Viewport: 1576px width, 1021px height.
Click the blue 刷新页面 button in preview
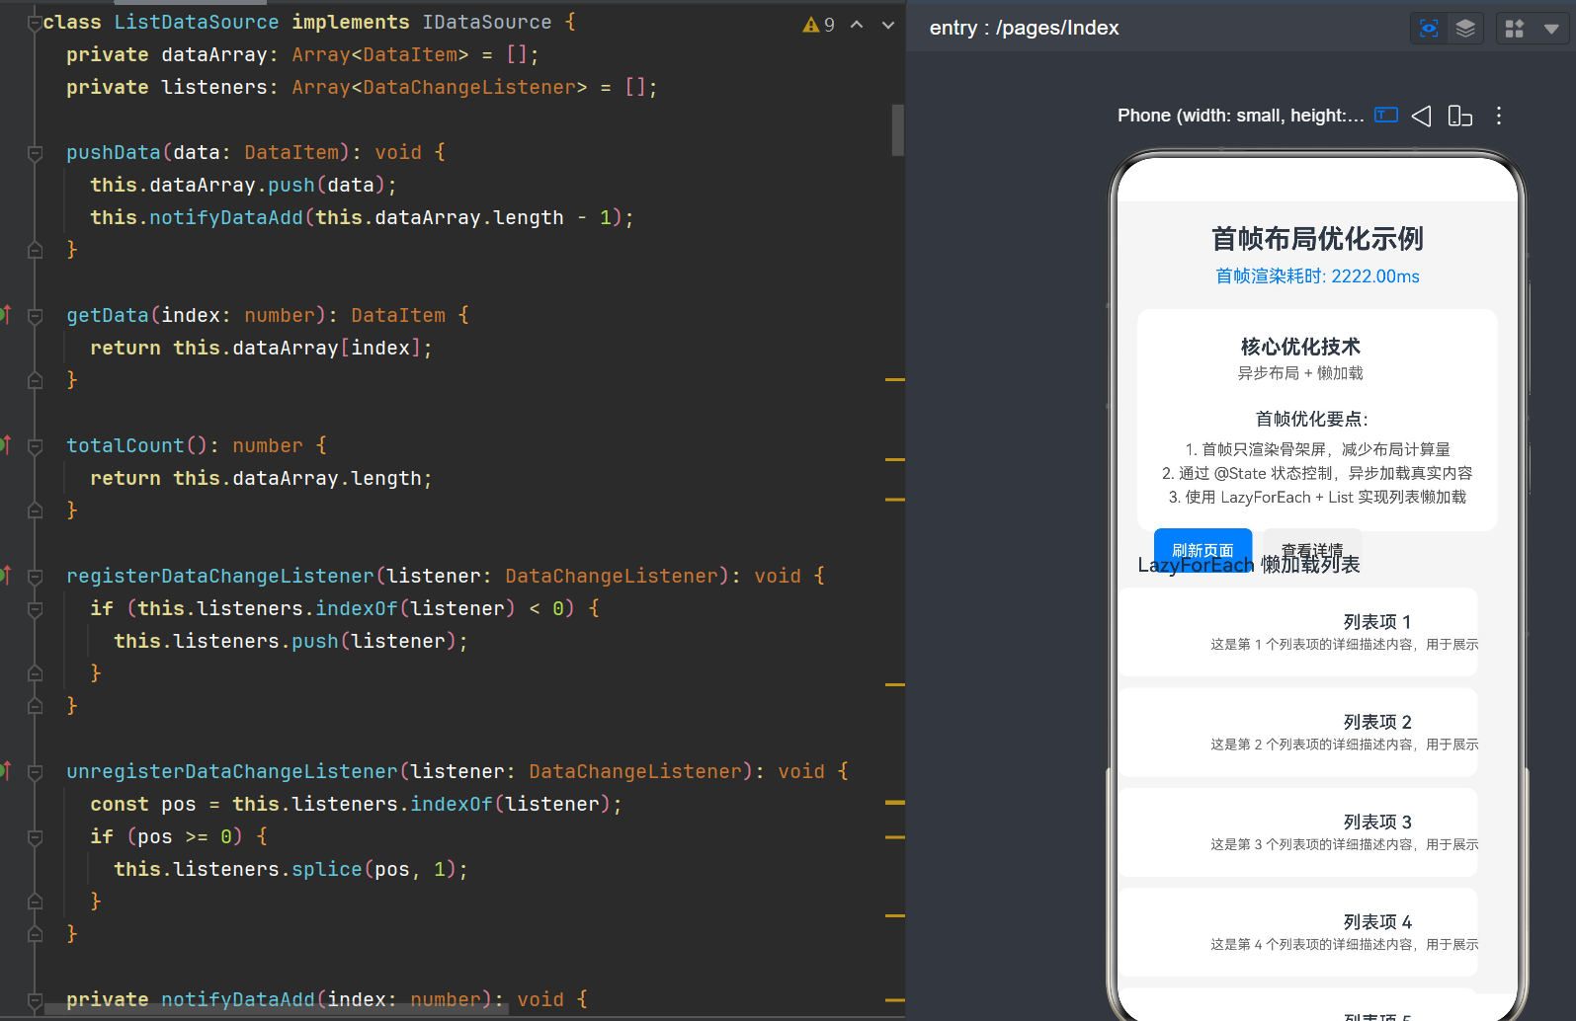[1203, 550]
